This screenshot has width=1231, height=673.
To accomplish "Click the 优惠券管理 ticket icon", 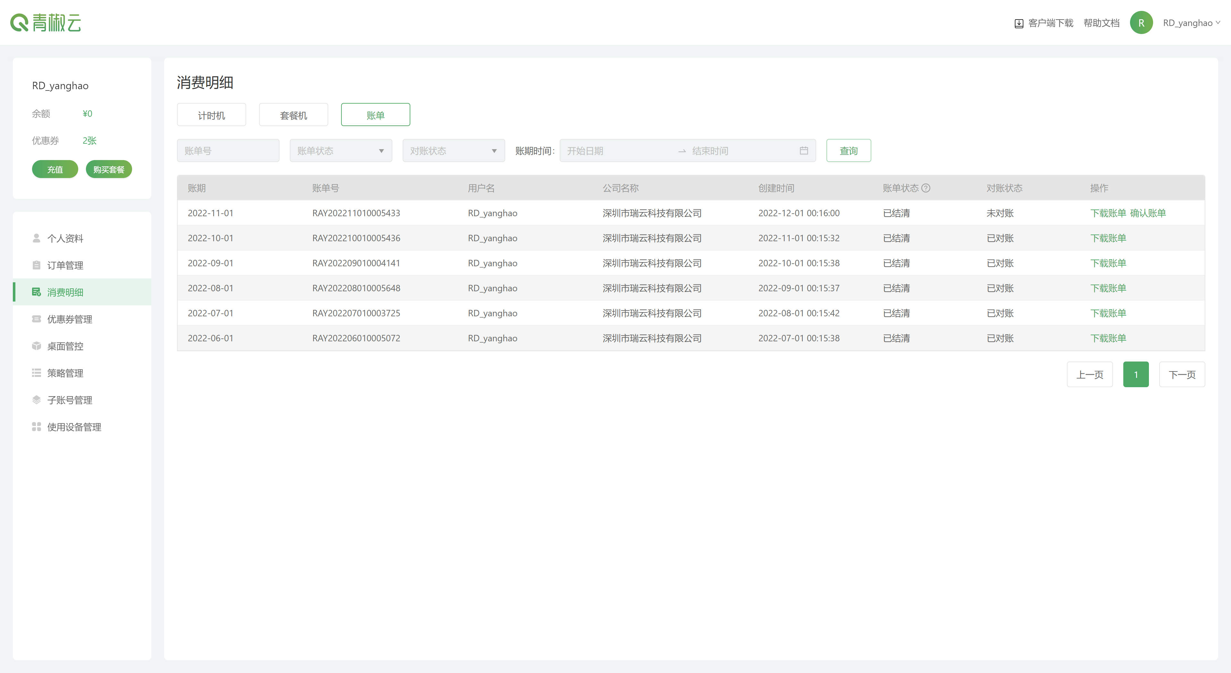I will [x=36, y=319].
